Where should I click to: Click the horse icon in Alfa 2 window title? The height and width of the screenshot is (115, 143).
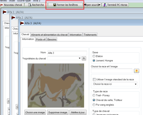click(13, 18)
